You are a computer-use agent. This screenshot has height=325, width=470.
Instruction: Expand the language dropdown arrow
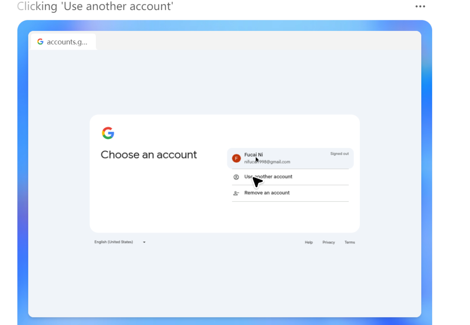(x=144, y=242)
